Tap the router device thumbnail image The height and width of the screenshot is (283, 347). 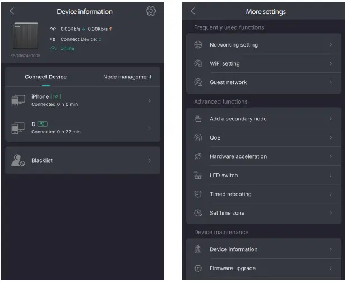click(25, 36)
